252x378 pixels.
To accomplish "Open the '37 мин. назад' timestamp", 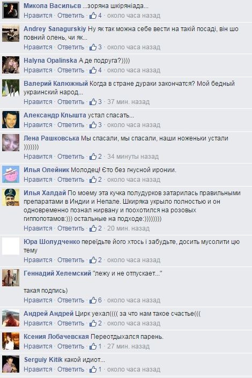I will pyautogui.click(x=128, y=102).
